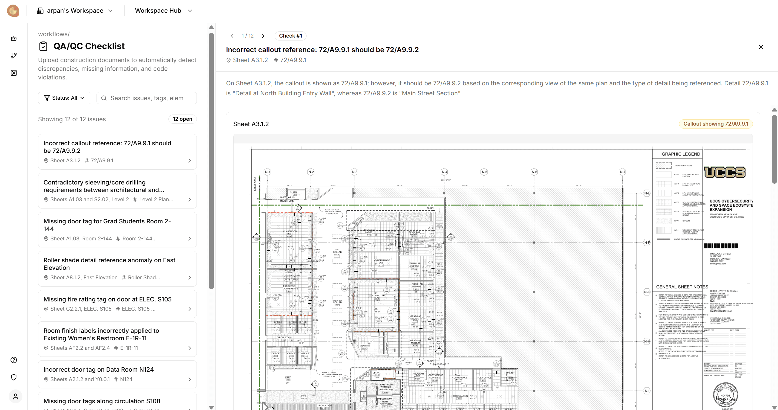Image resolution: width=778 pixels, height=410 pixels.
Task: Click the Check #1 badge
Action: pyautogui.click(x=290, y=36)
